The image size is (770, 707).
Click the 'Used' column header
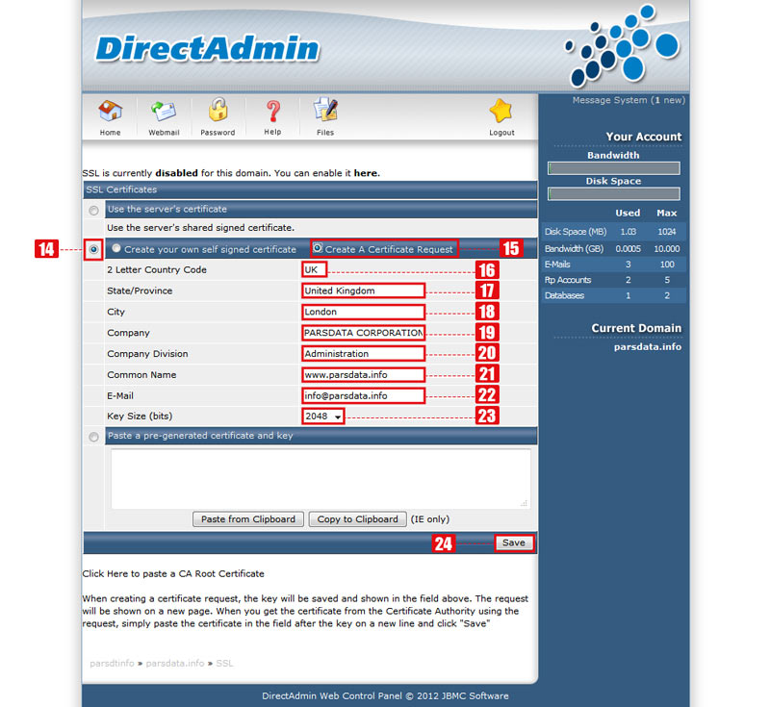(x=628, y=213)
